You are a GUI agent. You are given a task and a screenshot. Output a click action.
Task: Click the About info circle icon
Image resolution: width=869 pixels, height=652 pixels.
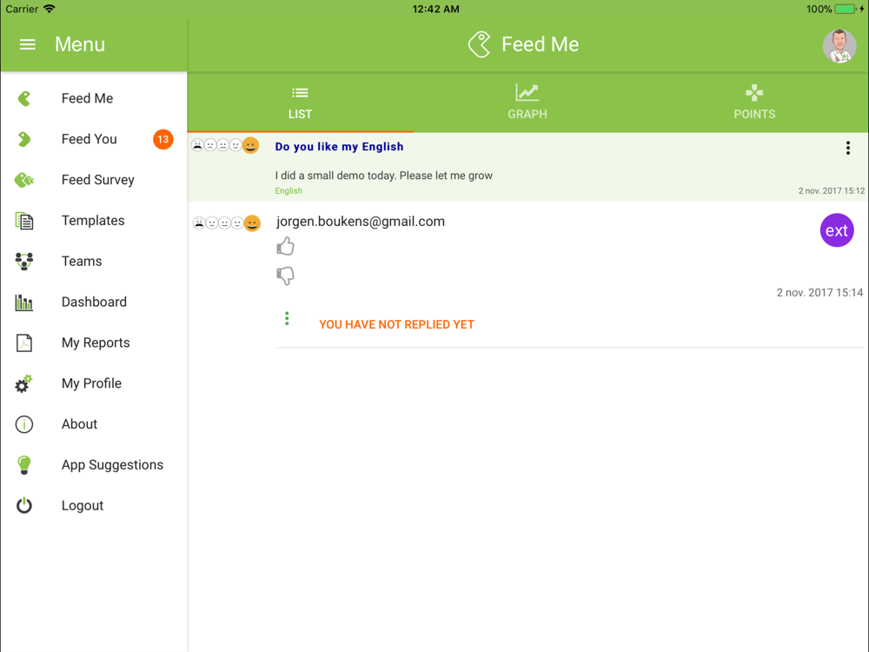pyautogui.click(x=23, y=424)
